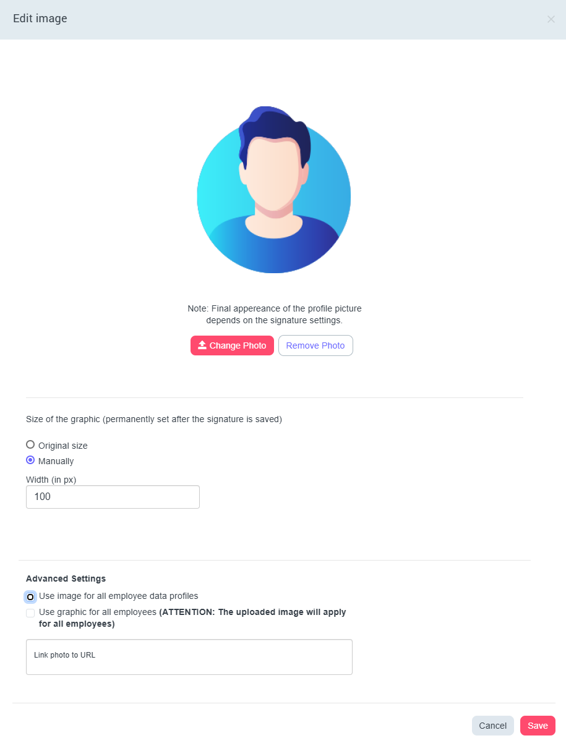Click the Advanced Settings heading
Viewport: 566px width, 746px height.
pyautogui.click(x=66, y=579)
